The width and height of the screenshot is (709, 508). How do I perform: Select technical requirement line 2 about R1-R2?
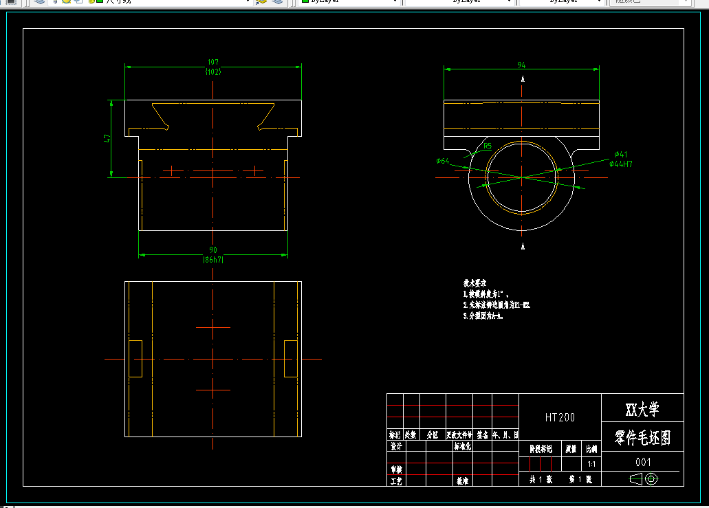497,305
